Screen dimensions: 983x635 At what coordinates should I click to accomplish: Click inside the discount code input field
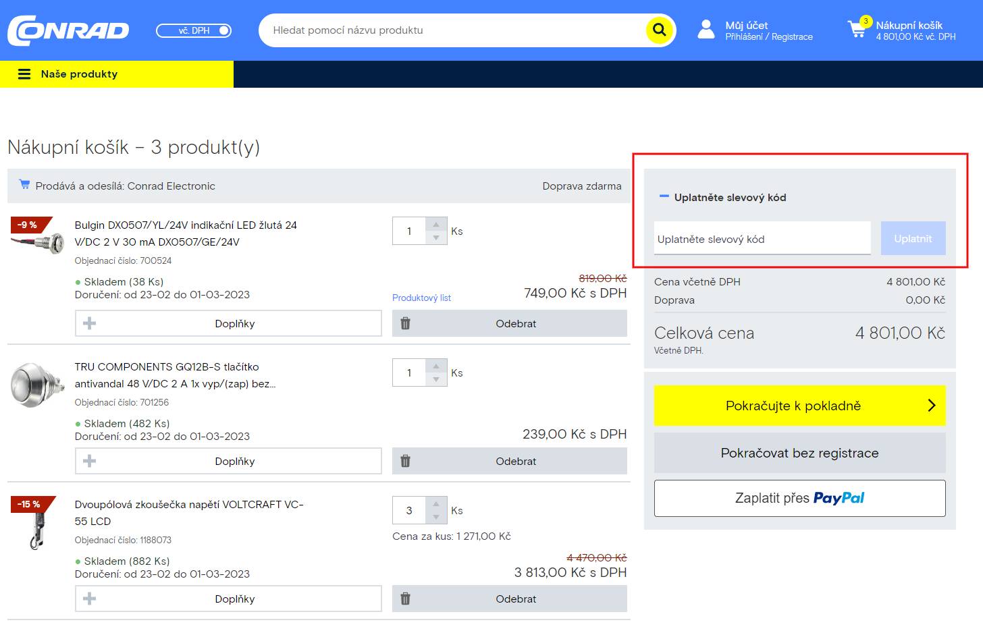[x=762, y=238]
